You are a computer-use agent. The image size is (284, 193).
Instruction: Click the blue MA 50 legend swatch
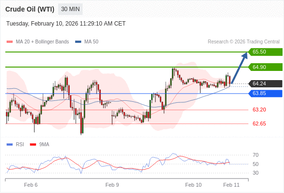coord(78,42)
